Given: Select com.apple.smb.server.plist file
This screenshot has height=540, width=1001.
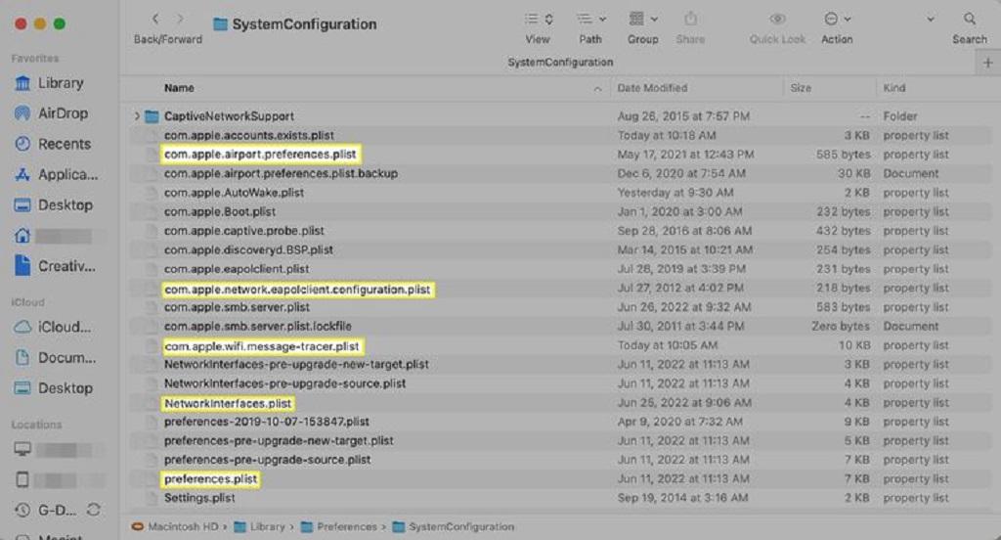Looking at the screenshot, I should (x=237, y=307).
